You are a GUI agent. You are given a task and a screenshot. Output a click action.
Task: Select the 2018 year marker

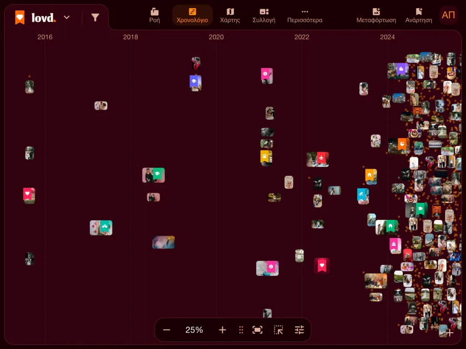click(x=131, y=37)
